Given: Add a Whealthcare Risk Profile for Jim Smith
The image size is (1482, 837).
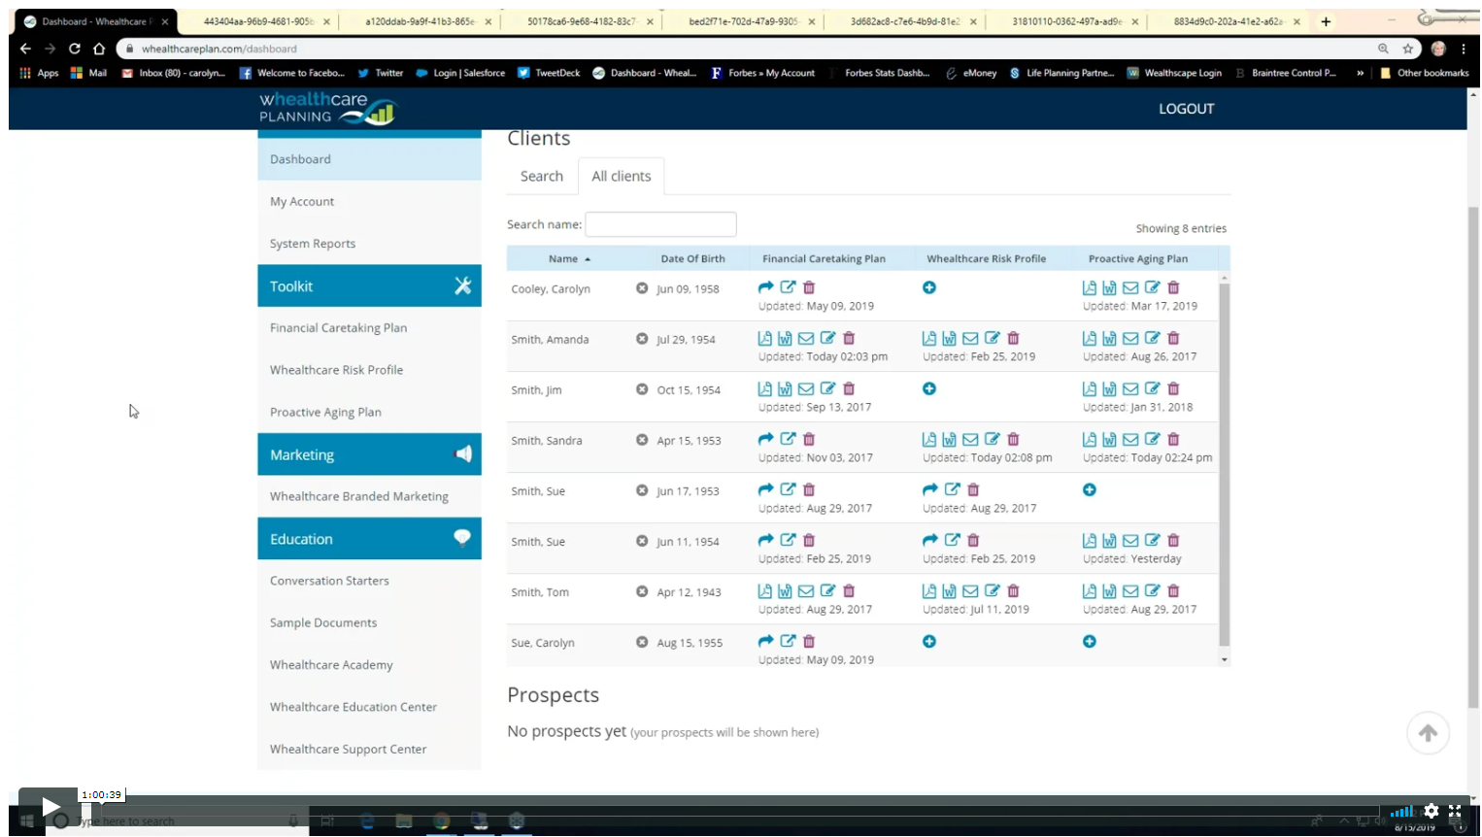Looking at the screenshot, I should pyautogui.click(x=929, y=389).
